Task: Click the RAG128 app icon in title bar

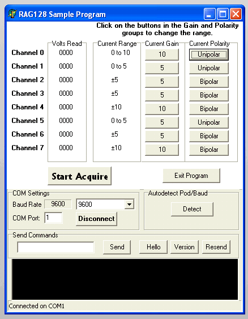Action: click(12, 14)
